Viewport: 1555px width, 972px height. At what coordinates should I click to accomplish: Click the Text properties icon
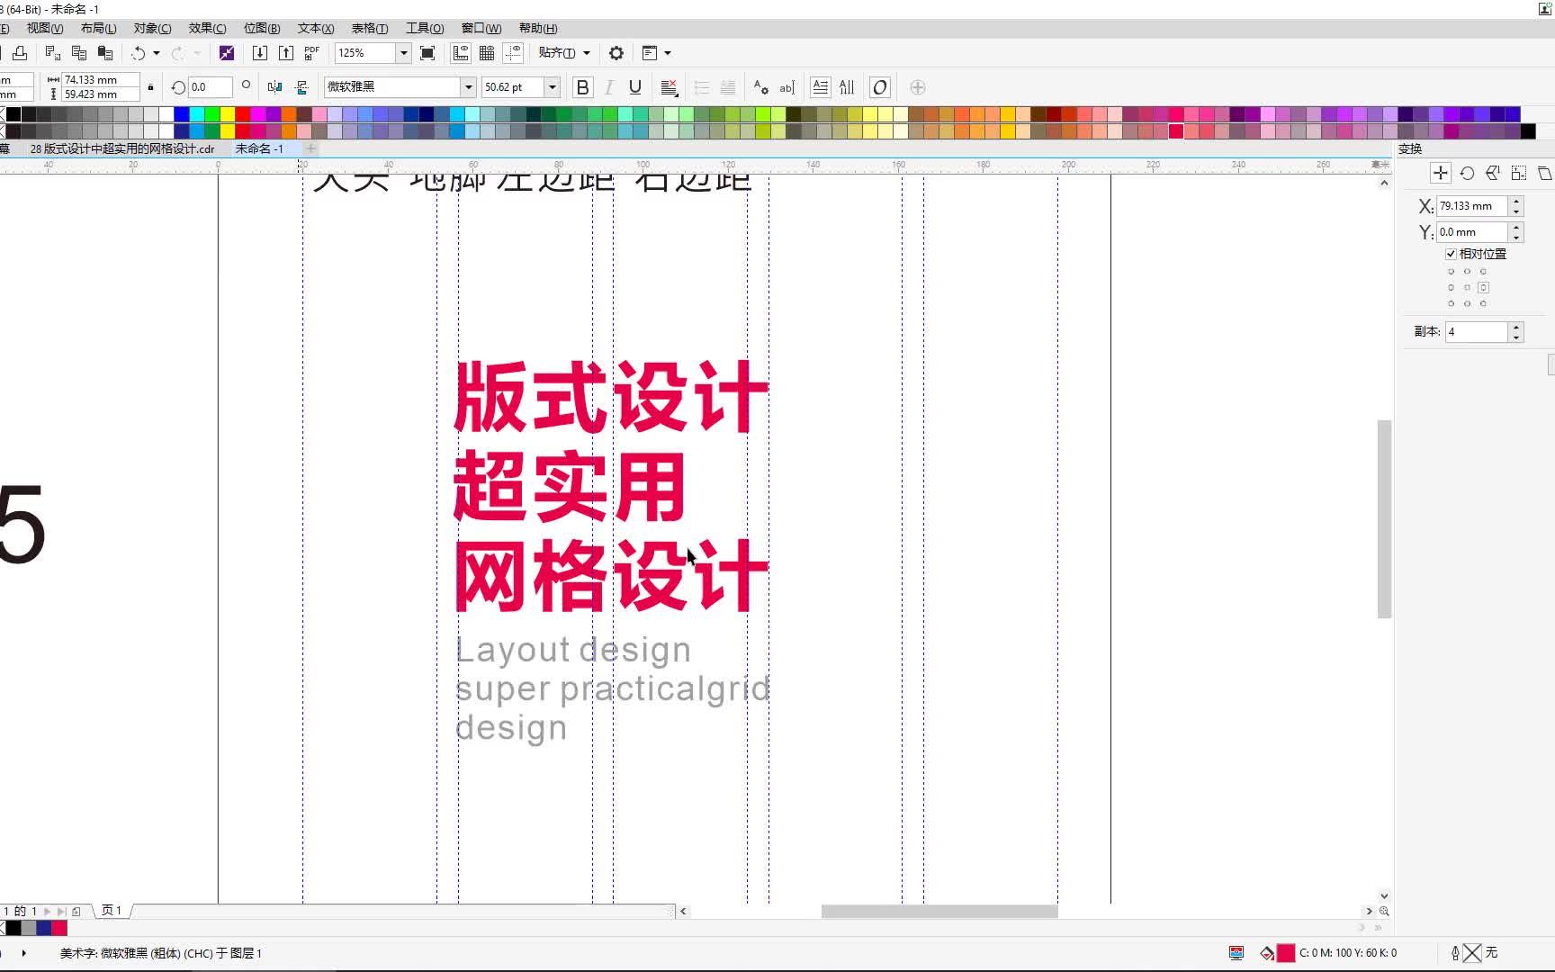pos(760,87)
